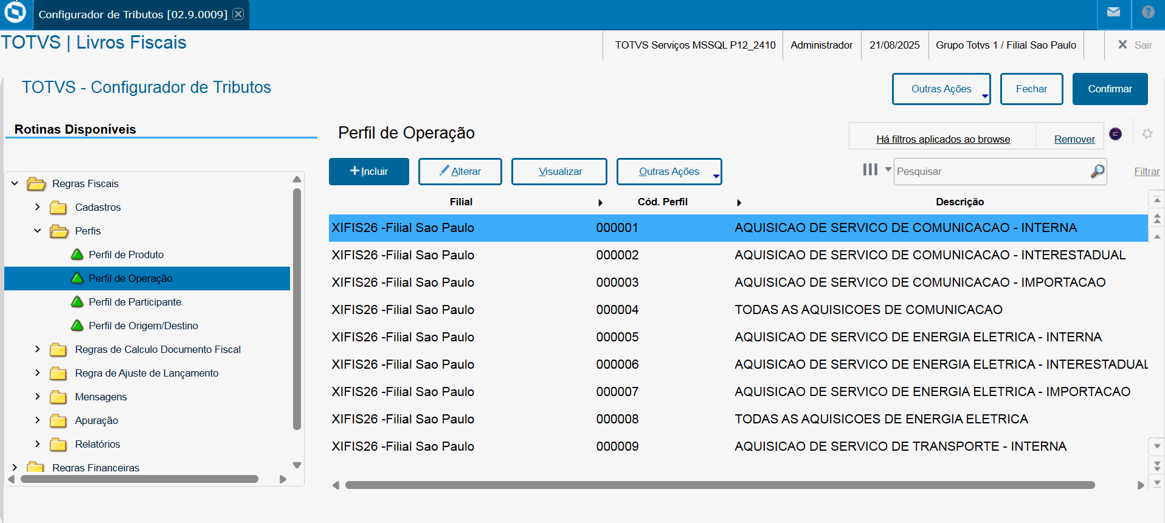Click the green triangle icon of Perfil de Participante
Viewport: 1165px width, 523px height.
click(77, 301)
